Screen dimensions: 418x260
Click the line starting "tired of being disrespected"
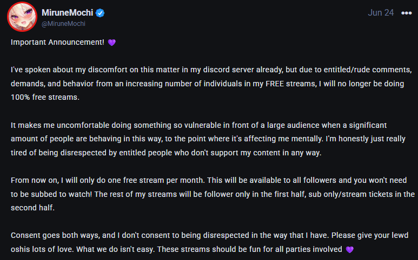pyautogui.click(x=166, y=153)
